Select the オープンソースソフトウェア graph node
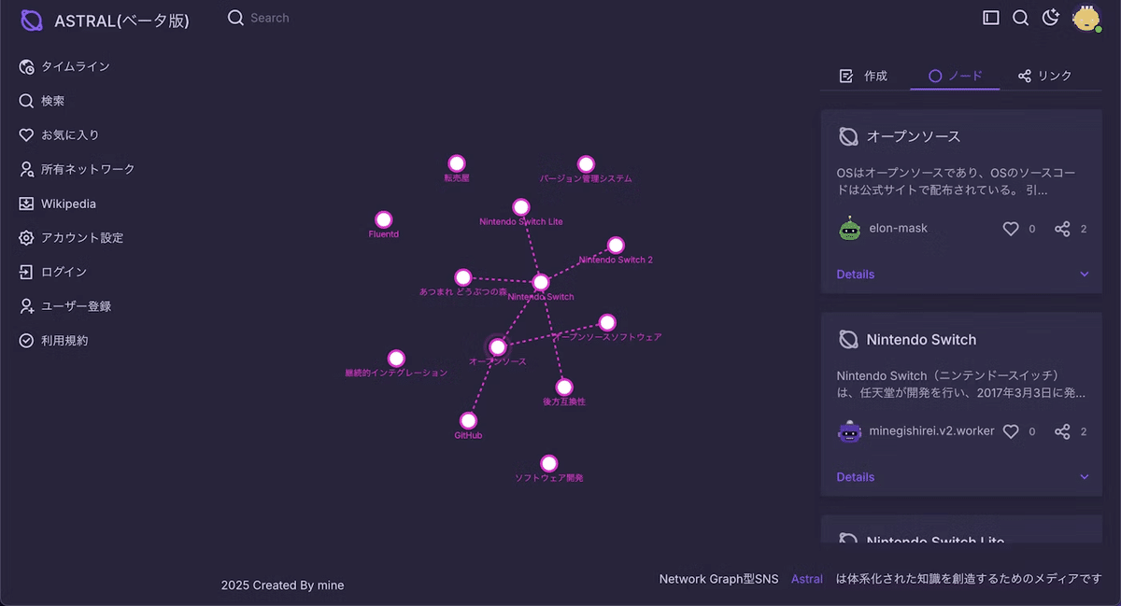The height and width of the screenshot is (606, 1121). 607,322
